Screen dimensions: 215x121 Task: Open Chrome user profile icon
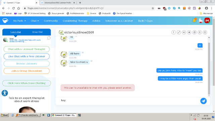coord(206,8)
